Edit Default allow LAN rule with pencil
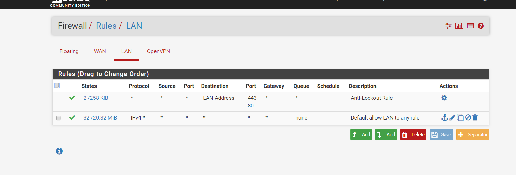 pyautogui.click(x=452, y=117)
